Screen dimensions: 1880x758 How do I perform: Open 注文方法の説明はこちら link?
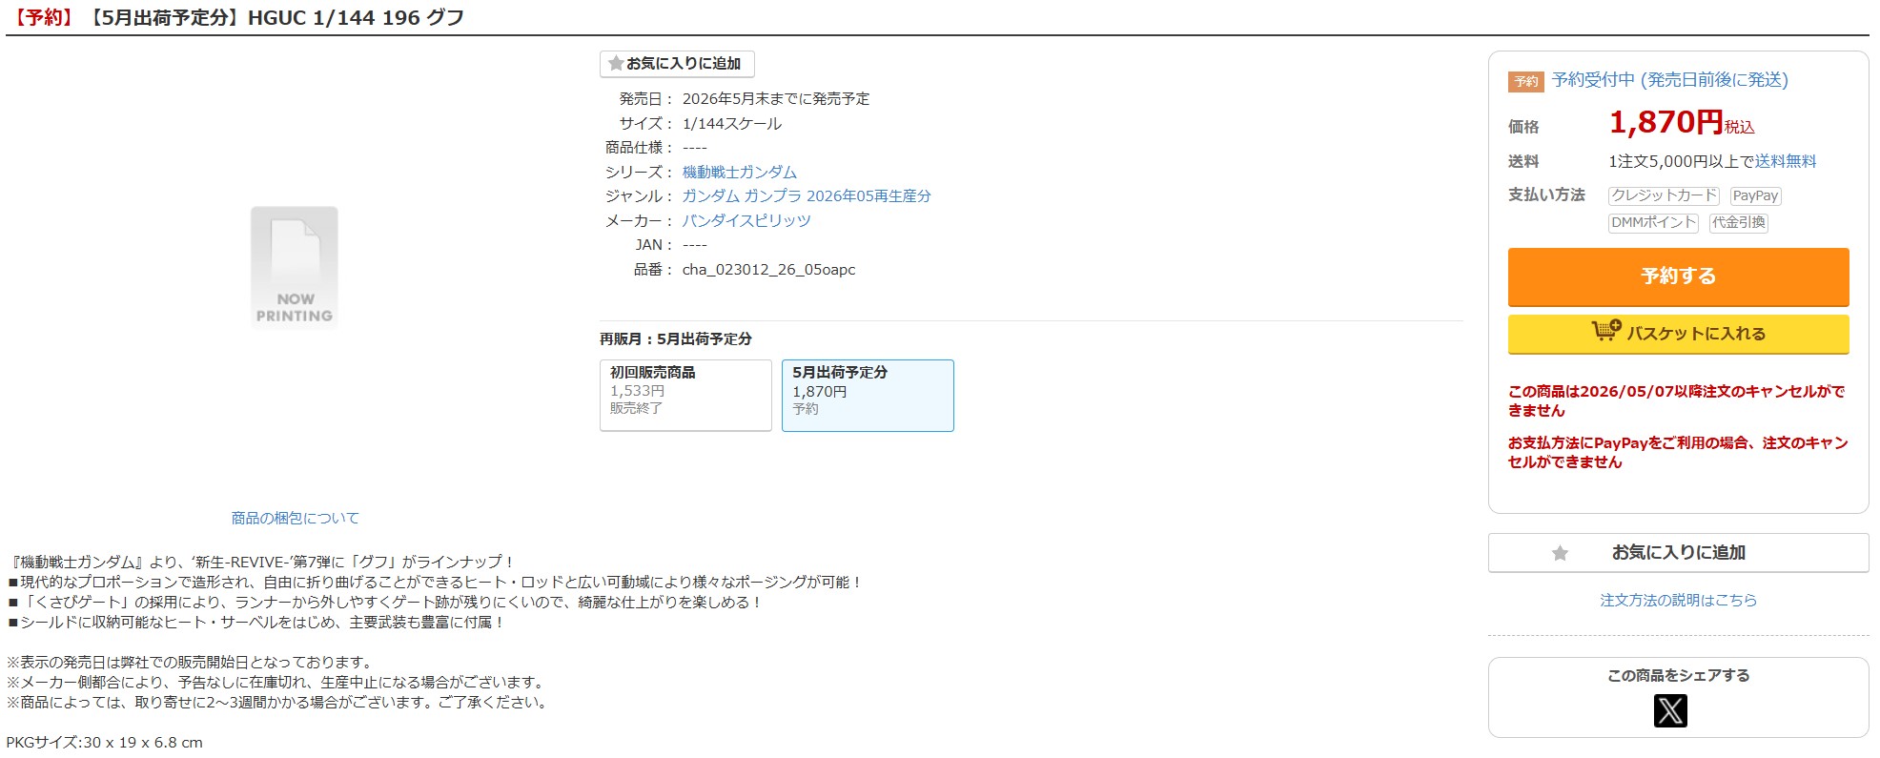point(1678,600)
